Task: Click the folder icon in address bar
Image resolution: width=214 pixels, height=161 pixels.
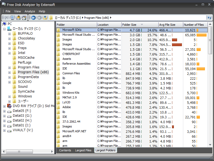Action: tap(51, 18)
